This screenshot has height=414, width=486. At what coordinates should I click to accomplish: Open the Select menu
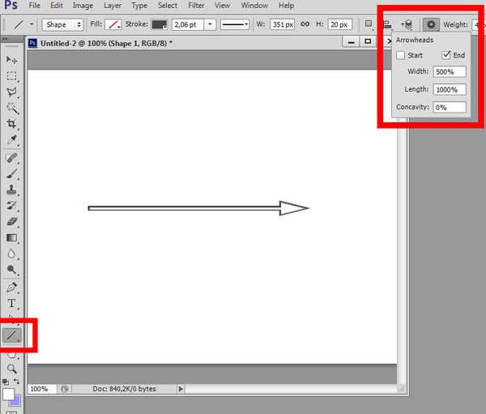tap(168, 6)
